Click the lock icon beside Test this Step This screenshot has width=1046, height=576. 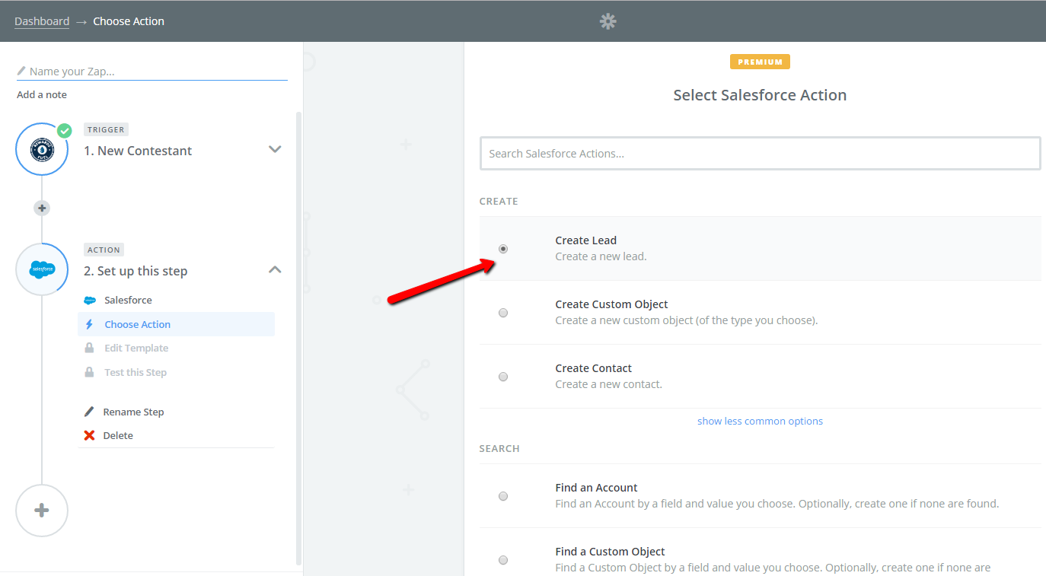(x=89, y=372)
